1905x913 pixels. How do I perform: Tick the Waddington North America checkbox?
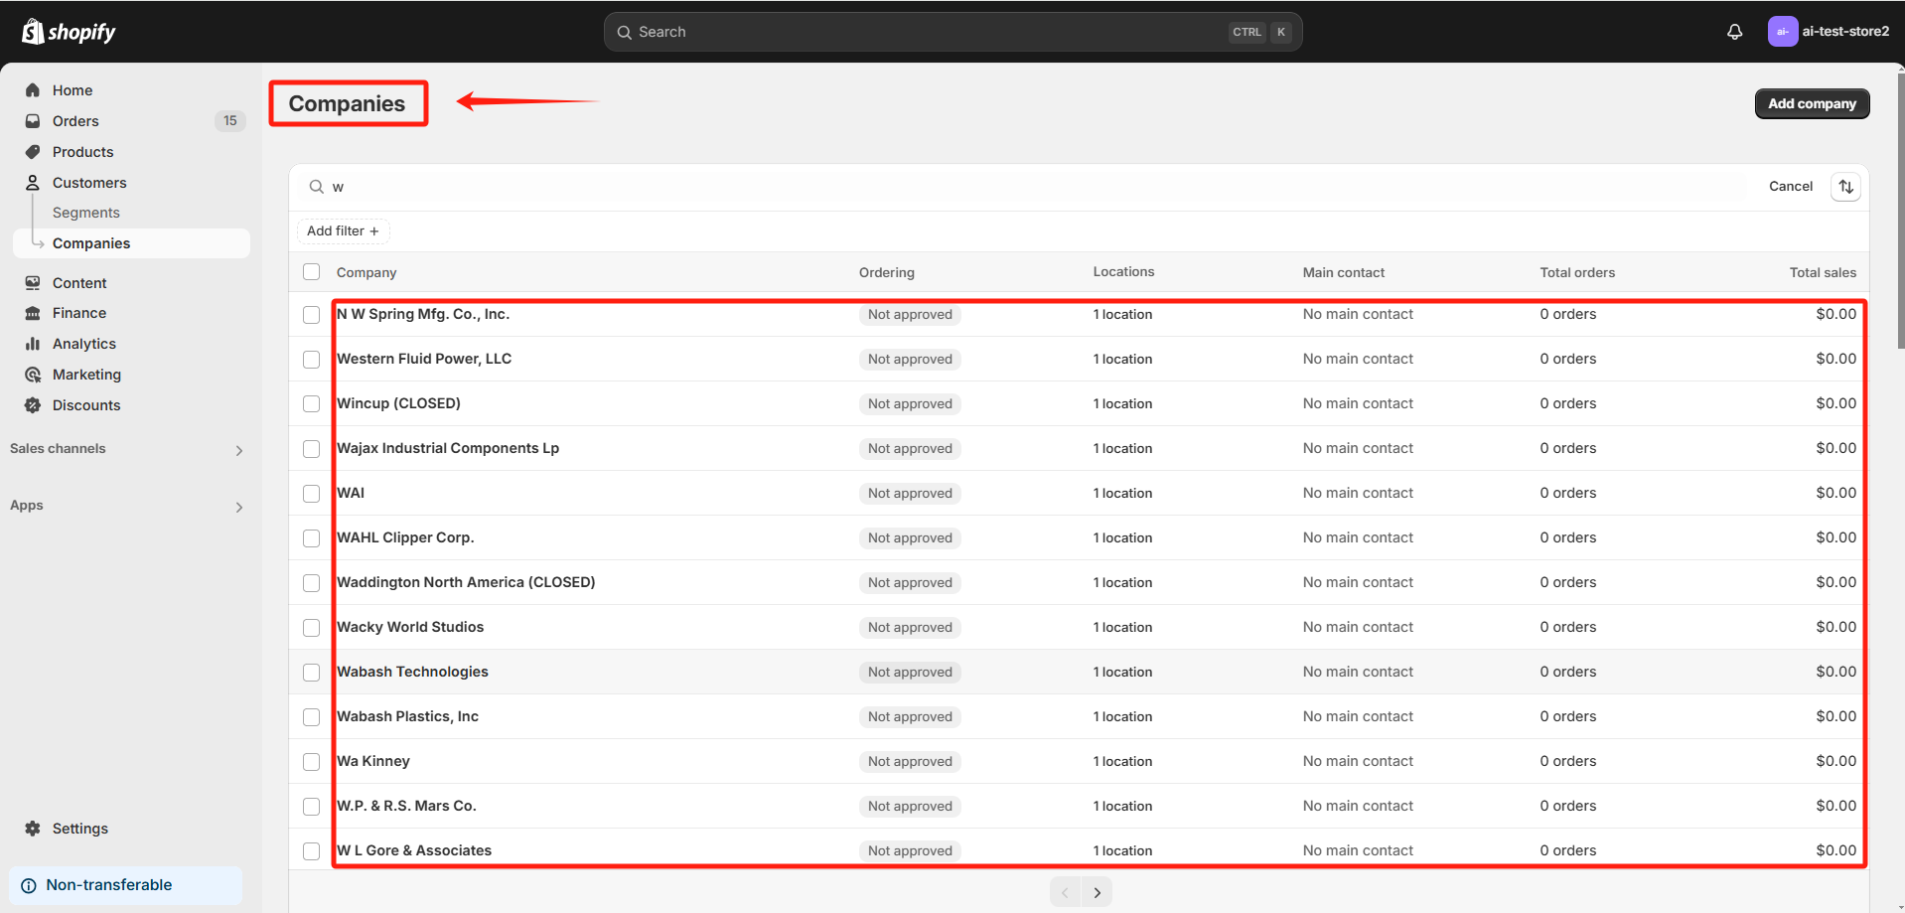312,583
